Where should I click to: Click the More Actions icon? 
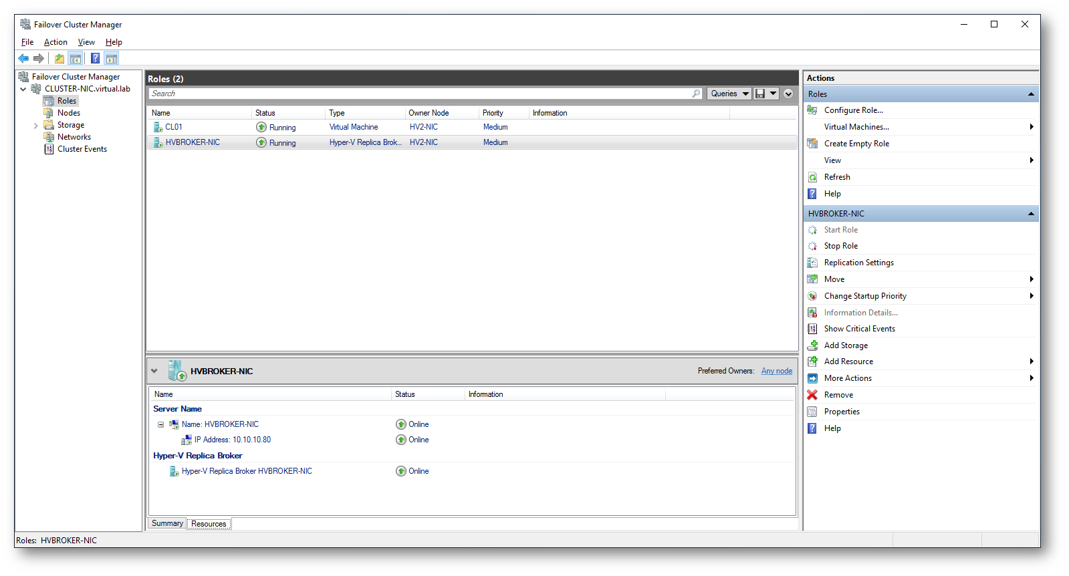[x=812, y=378]
